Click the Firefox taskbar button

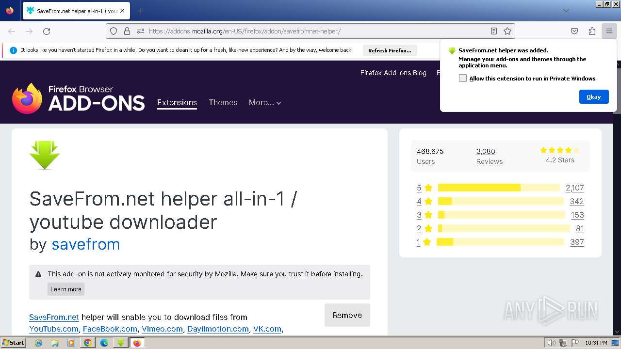pyautogui.click(x=137, y=343)
